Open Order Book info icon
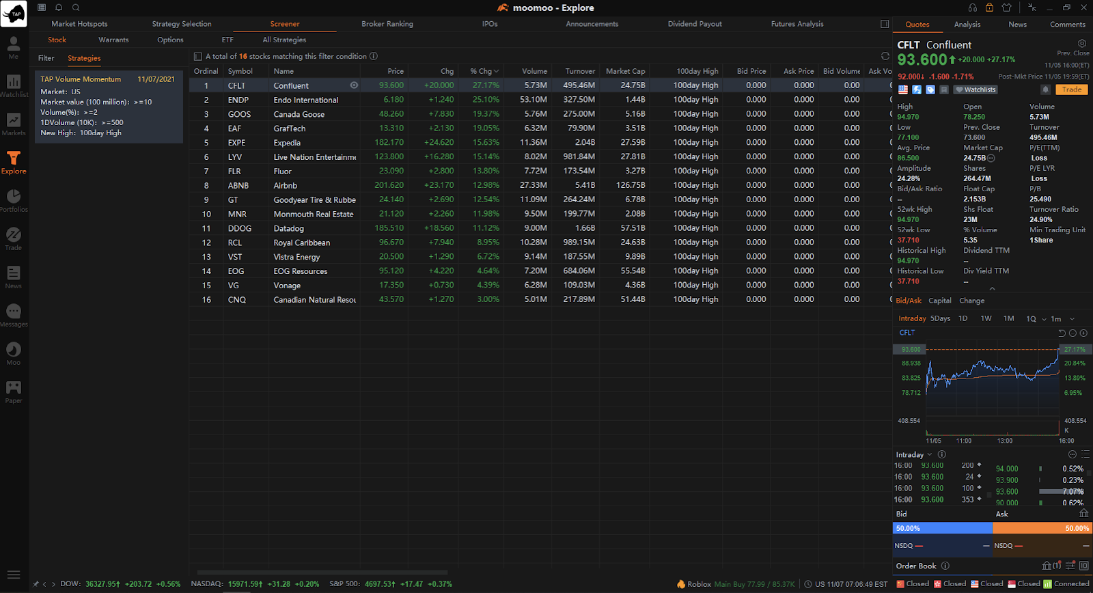This screenshot has width=1093, height=593. (945, 566)
